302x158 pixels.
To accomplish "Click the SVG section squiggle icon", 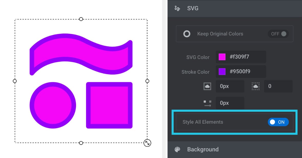I will [x=177, y=8].
